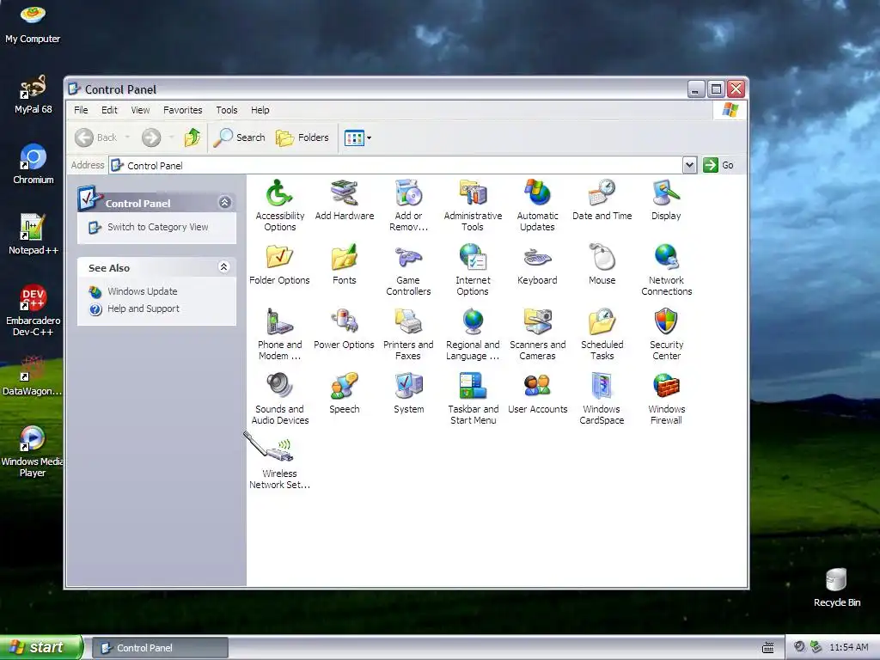Select the Speech applet icon

click(x=344, y=394)
